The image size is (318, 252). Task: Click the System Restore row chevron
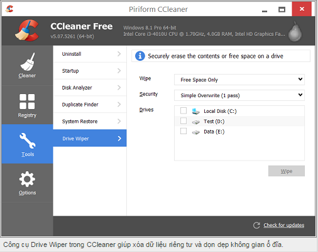click(x=119, y=122)
